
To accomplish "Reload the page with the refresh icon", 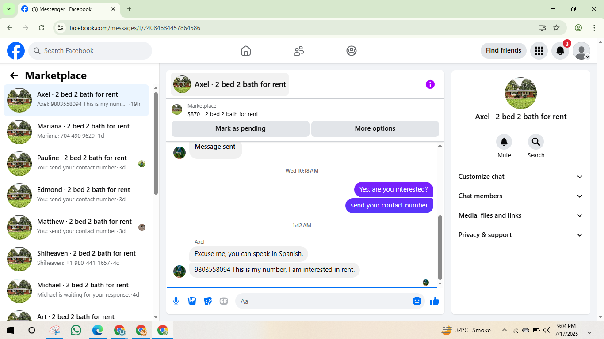I will [42, 28].
